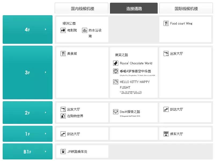The width and height of the screenshot is (218, 161).
Task: Select the 4F floor label
Action: coord(27,29)
